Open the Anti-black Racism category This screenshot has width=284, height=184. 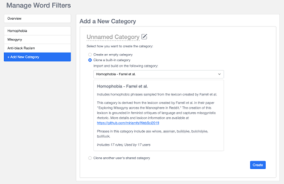pos(37,48)
